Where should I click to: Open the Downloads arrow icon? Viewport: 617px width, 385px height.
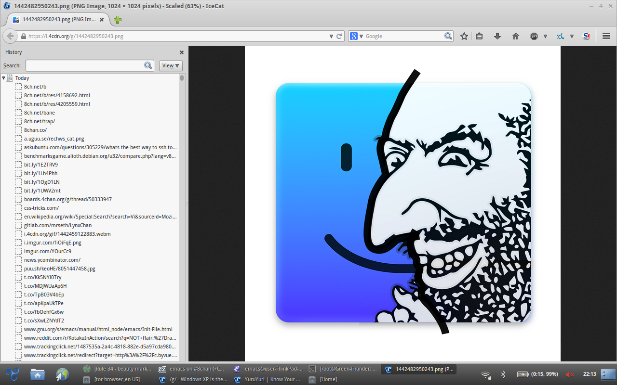tap(497, 36)
